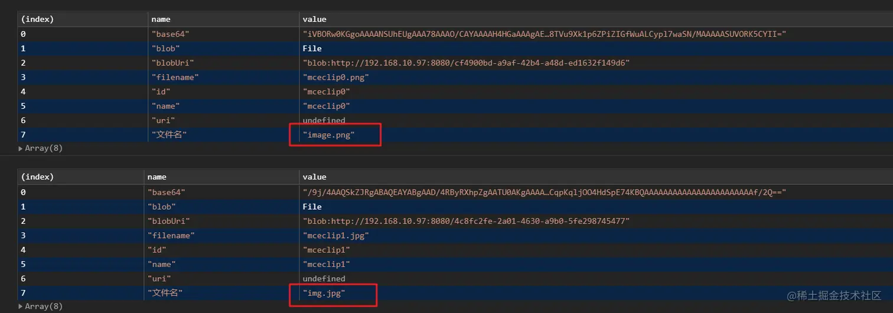Click index 2 beside the cf4900bd blob URI
Image resolution: width=893 pixels, height=313 pixels.
pyautogui.click(x=23, y=63)
